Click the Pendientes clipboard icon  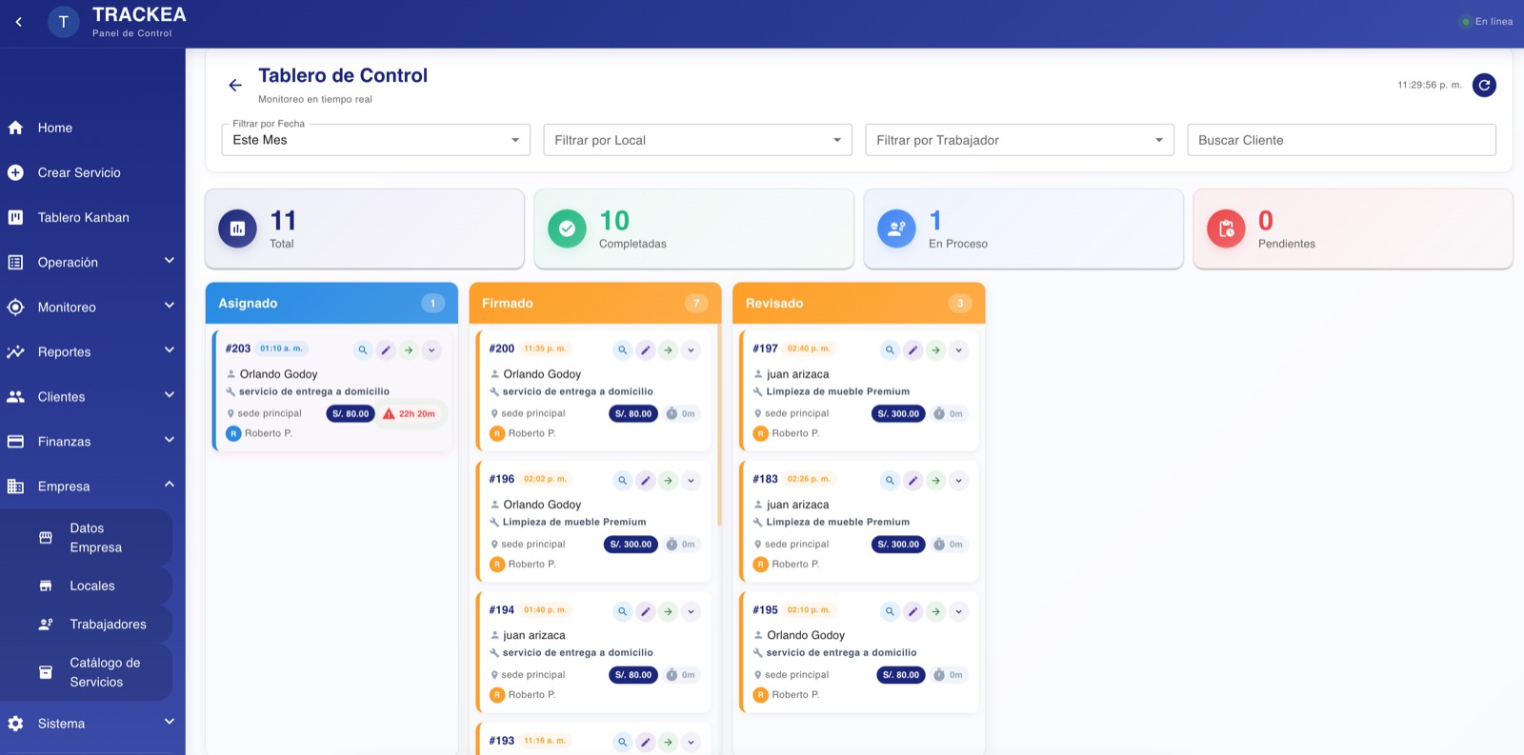1226,228
